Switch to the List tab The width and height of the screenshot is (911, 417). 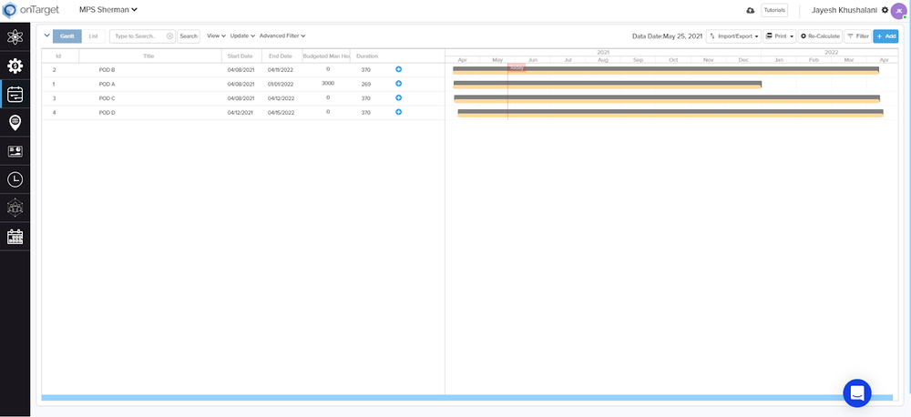pyautogui.click(x=93, y=36)
